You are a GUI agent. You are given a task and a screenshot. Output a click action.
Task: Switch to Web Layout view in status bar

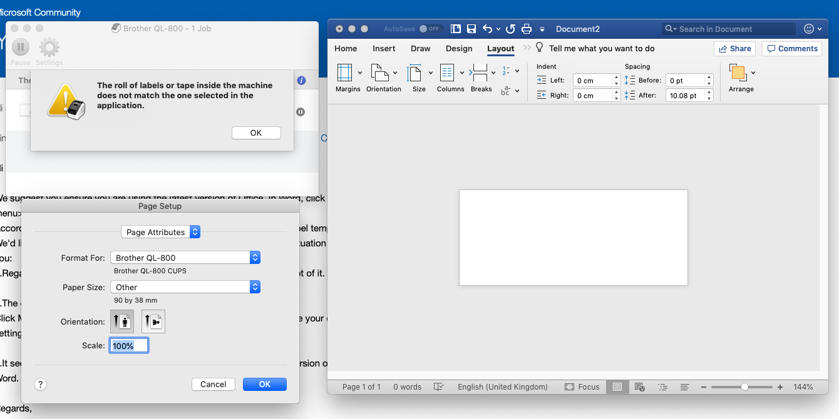(x=640, y=387)
